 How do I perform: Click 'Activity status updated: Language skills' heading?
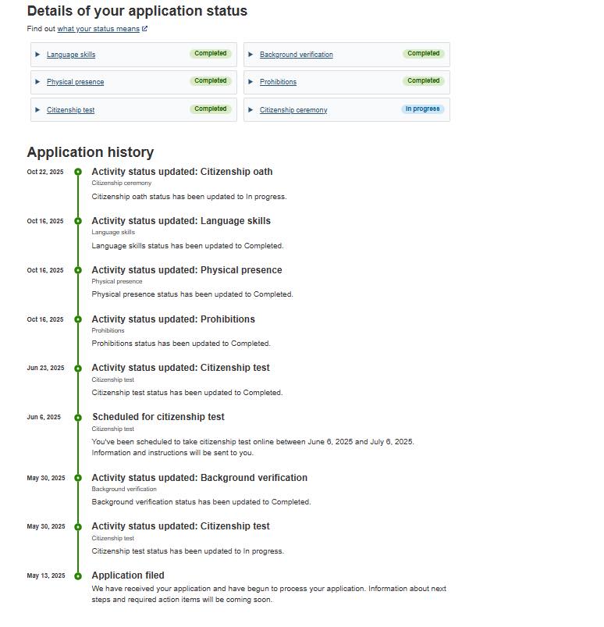click(181, 221)
